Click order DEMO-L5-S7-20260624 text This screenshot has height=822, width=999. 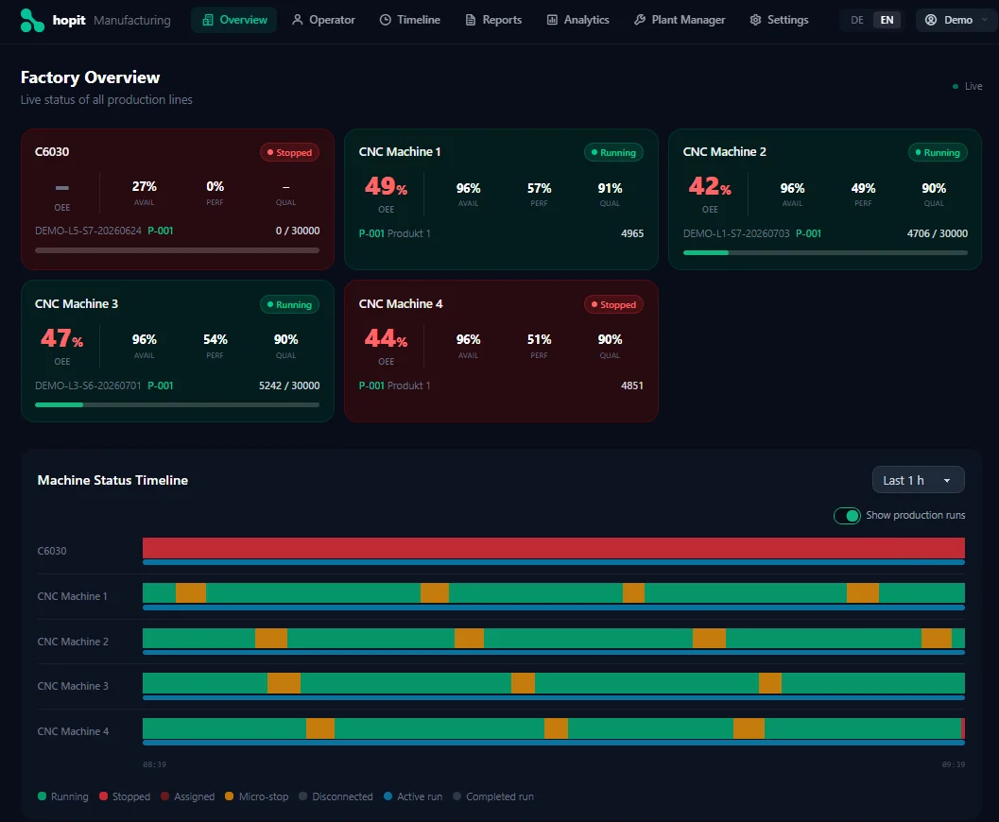pos(88,231)
